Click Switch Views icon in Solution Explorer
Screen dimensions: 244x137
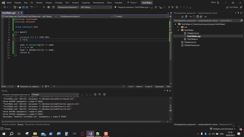pyautogui.click(x=186, y=17)
